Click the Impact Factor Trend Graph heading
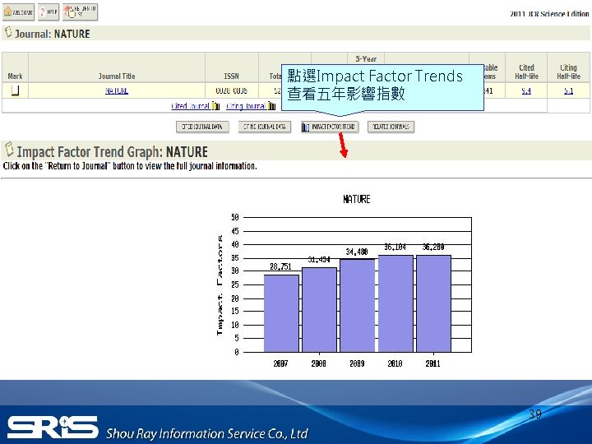 coord(112,152)
